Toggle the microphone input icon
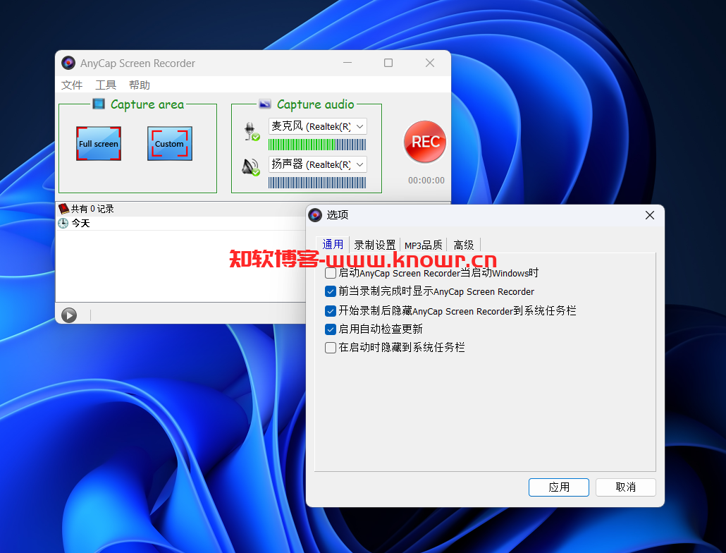726x553 pixels. tap(252, 131)
